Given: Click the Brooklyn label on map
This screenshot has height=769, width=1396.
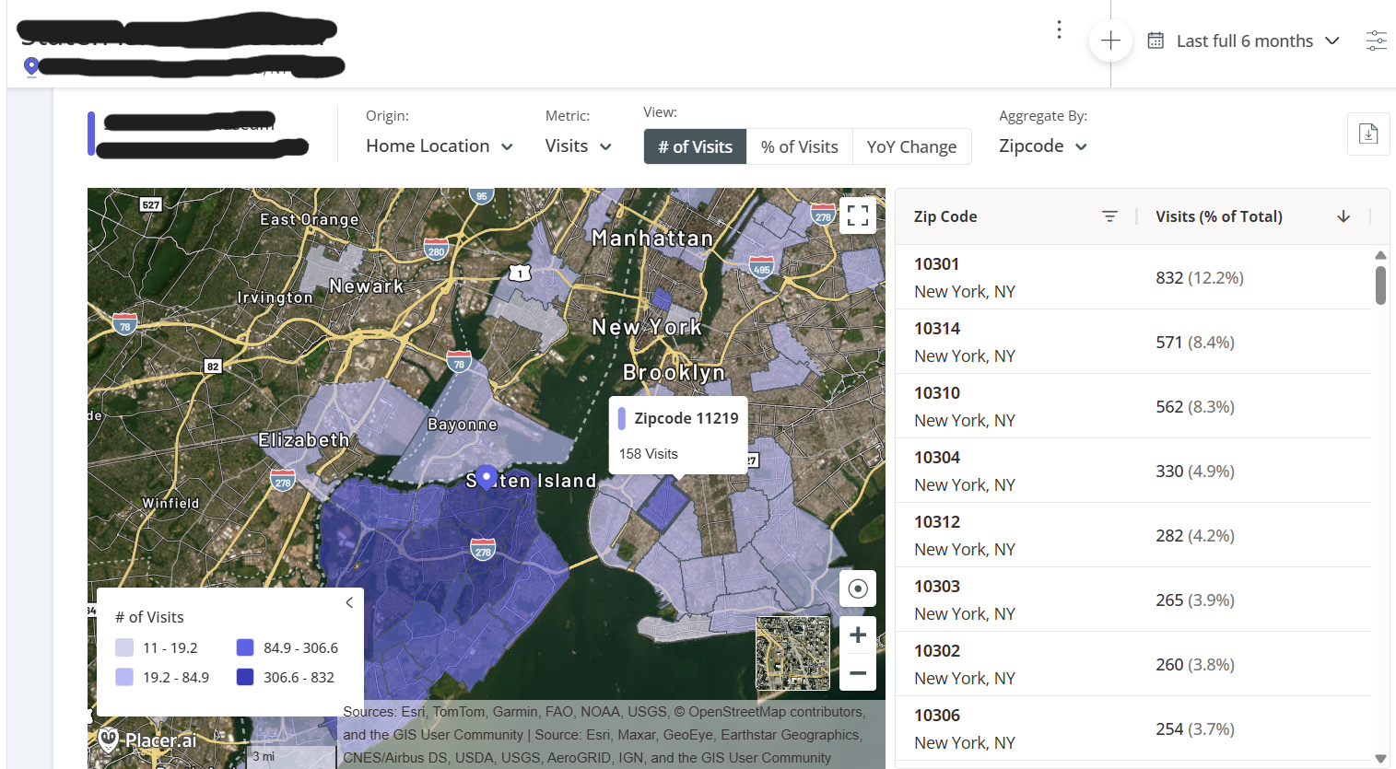Looking at the screenshot, I should pyautogui.click(x=675, y=372).
